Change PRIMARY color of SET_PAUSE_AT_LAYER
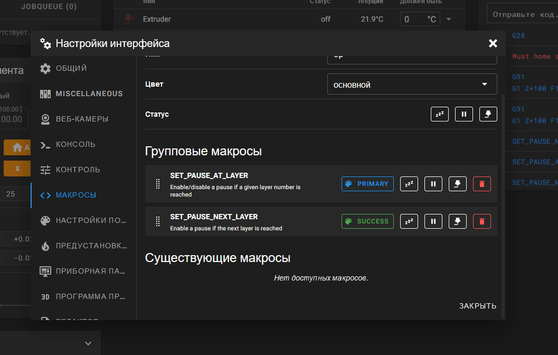This screenshot has height=355, width=558. (367, 184)
